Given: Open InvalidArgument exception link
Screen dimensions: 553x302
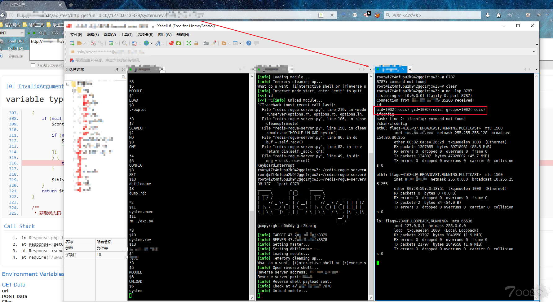Looking at the screenshot, I should click(41, 86).
